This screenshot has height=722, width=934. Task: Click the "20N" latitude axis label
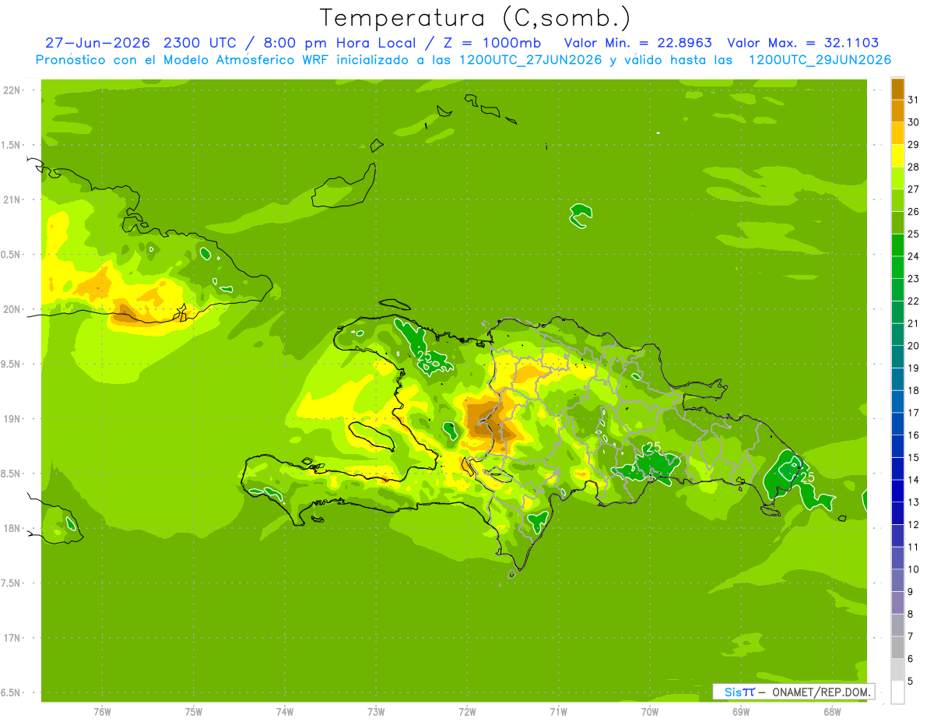coord(12,309)
